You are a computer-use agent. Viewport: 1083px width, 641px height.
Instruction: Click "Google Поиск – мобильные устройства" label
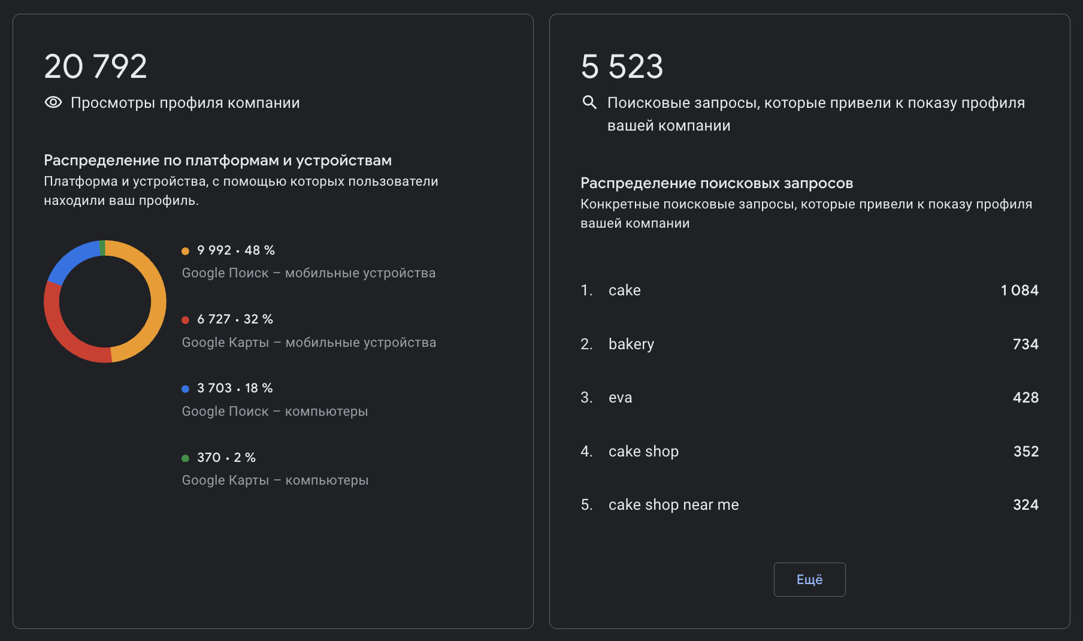tap(308, 273)
